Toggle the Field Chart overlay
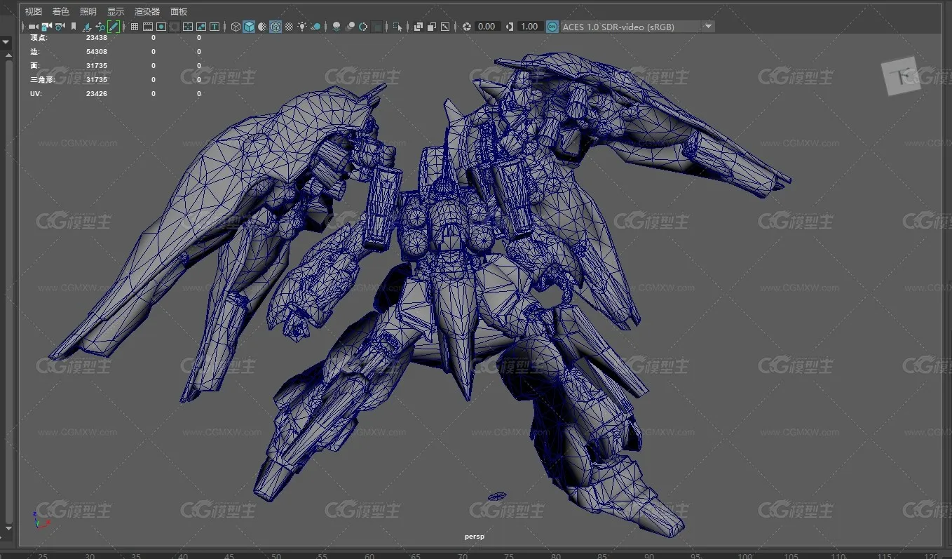952x559 pixels. click(x=188, y=27)
